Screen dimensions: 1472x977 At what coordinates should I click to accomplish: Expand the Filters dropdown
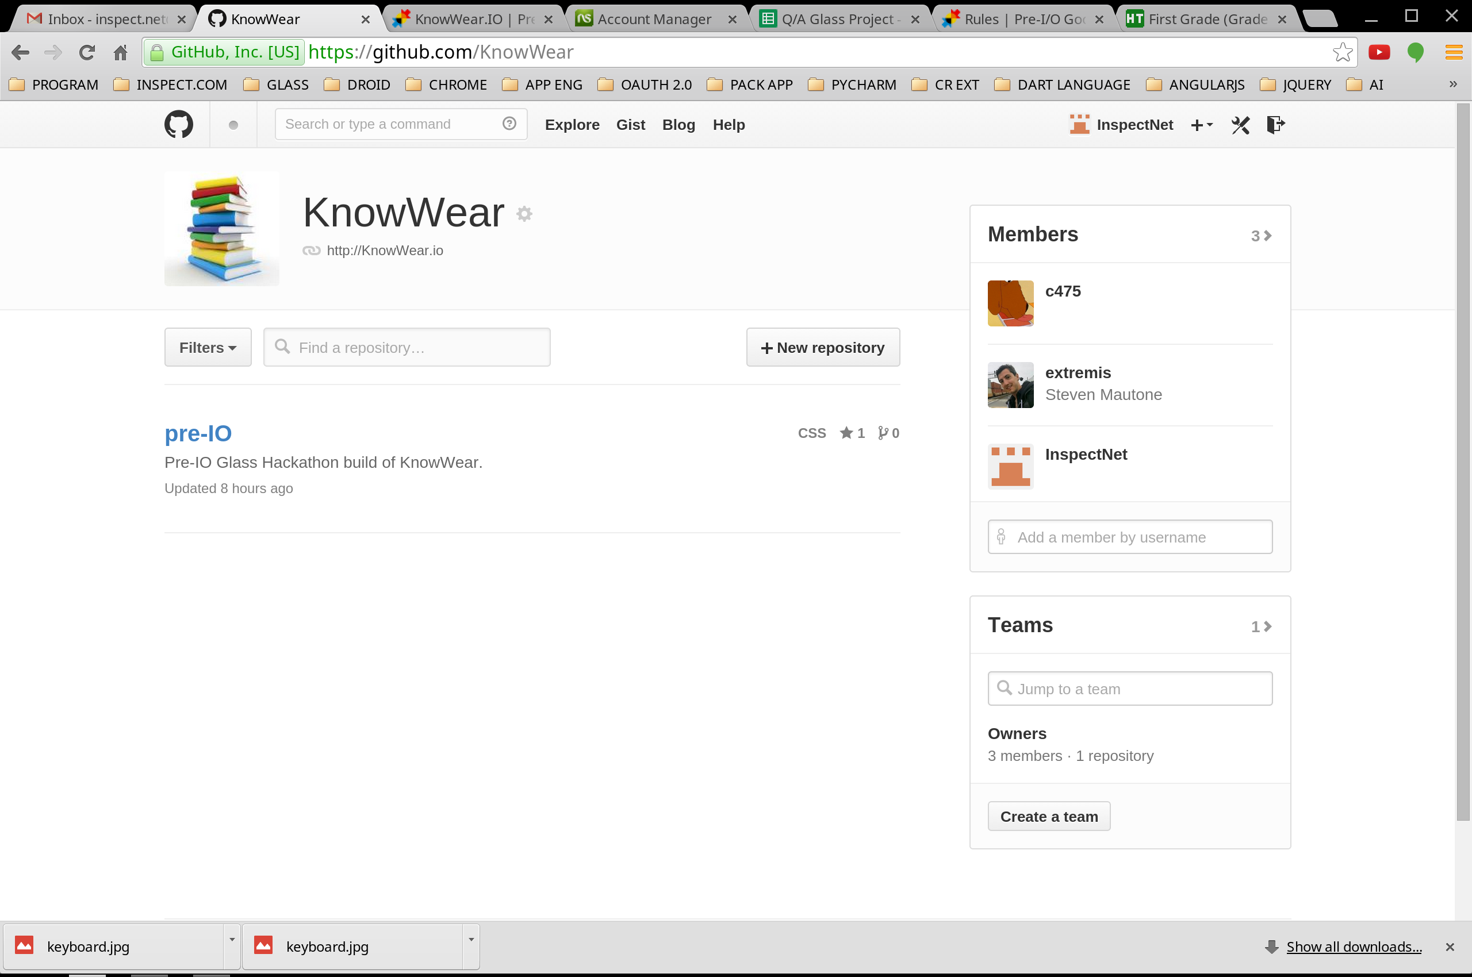tap(208, 348)
